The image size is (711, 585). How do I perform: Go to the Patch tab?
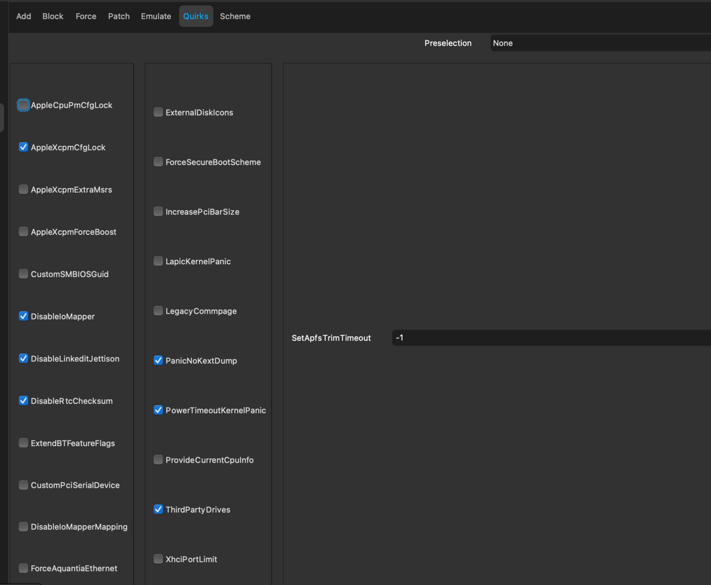pyautogui.click(x=119, y=16)
